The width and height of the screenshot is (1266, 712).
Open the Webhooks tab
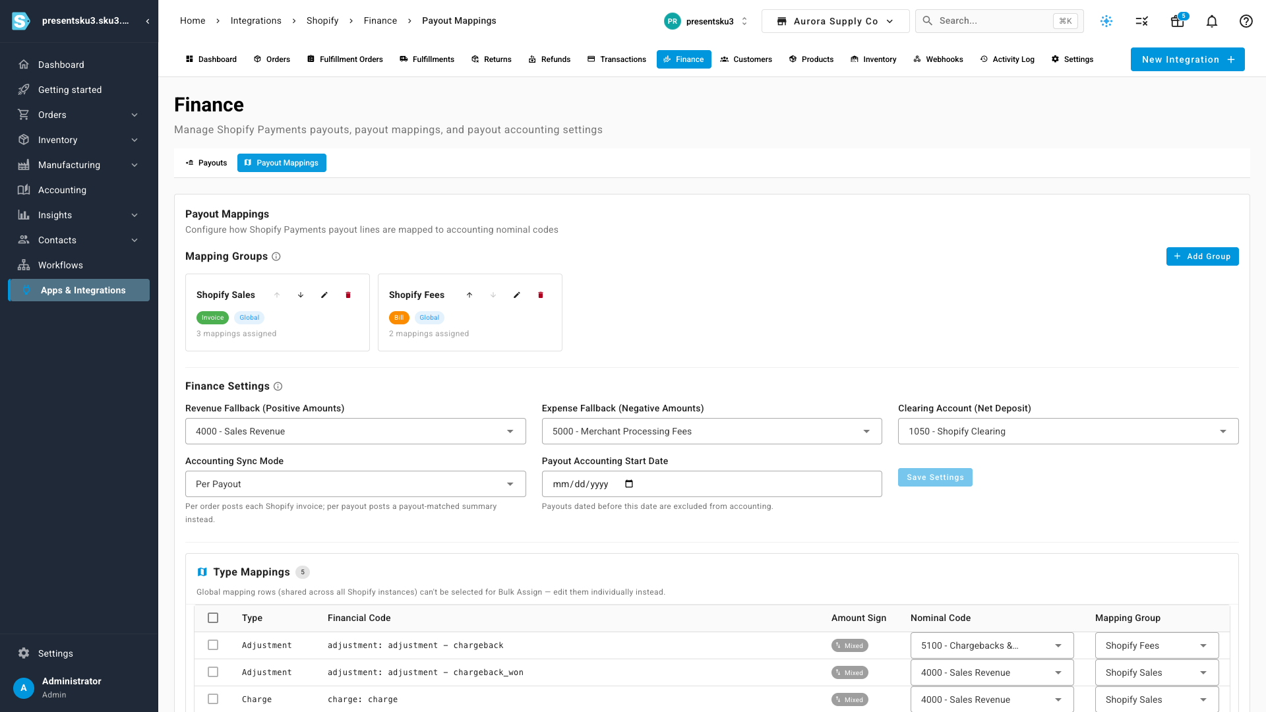938,59
